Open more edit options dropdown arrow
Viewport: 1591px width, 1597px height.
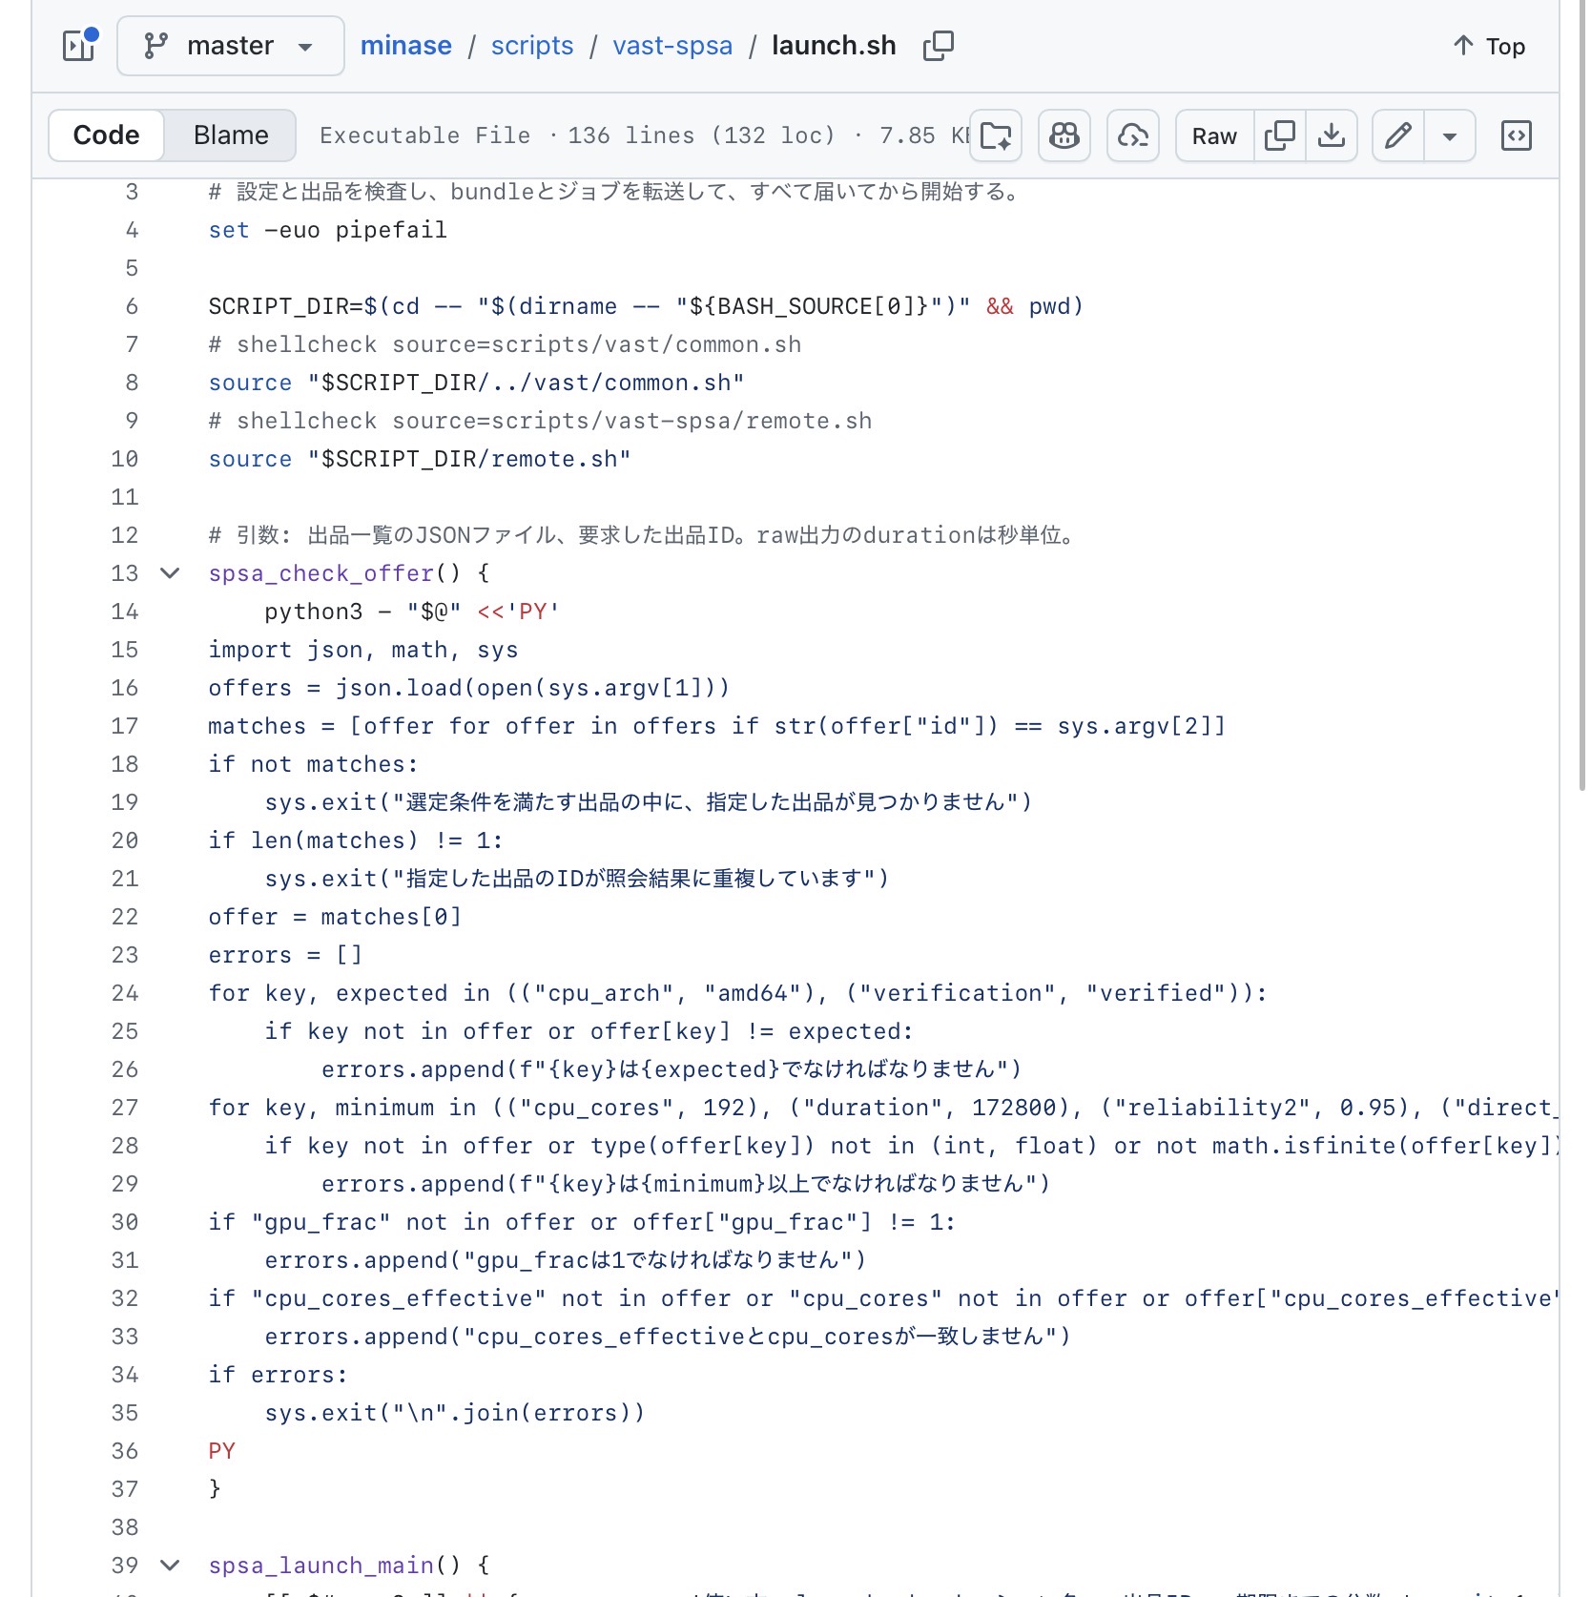(x=1450, y=135)
